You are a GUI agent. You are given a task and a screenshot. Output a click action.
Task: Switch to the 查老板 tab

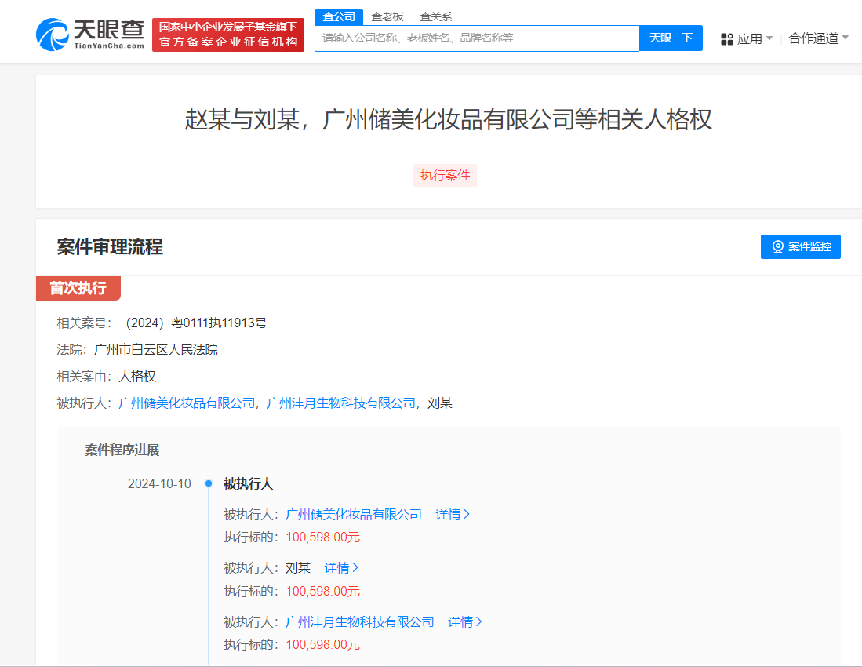[387, 17]
